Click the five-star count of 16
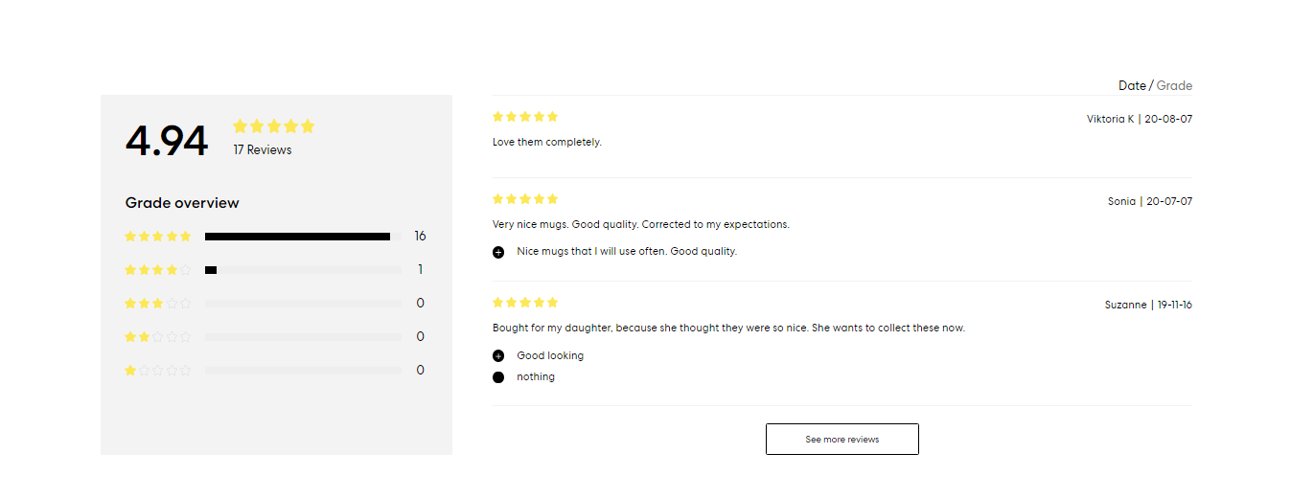The width and height of the screenshot is (1291, 499). pos(420,237)
